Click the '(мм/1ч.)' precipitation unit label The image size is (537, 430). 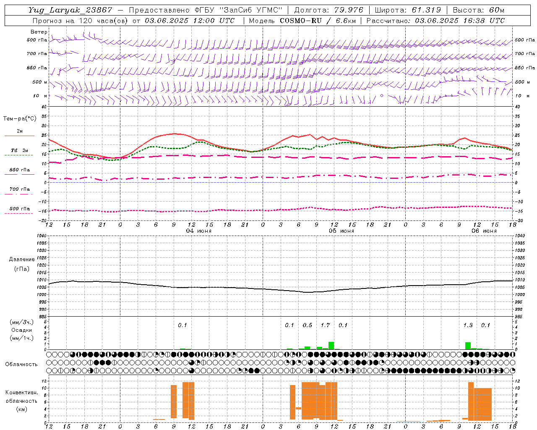pyautogui.click(x=22, y=338)
